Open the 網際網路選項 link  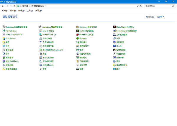point(48,61)
